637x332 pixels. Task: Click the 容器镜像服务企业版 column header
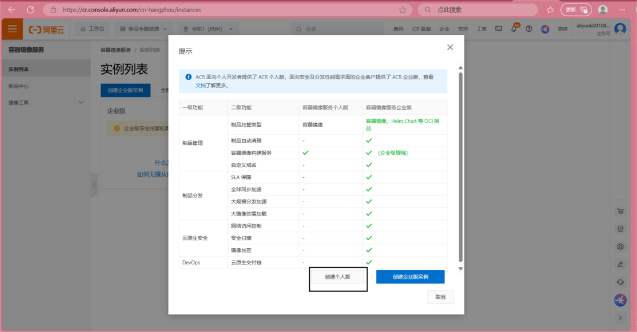pyautogui.click(x=404, y=108)
